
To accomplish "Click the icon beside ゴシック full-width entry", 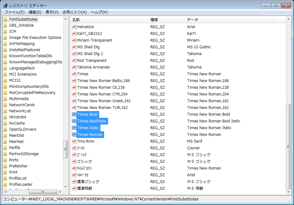I will click(74, 161).
